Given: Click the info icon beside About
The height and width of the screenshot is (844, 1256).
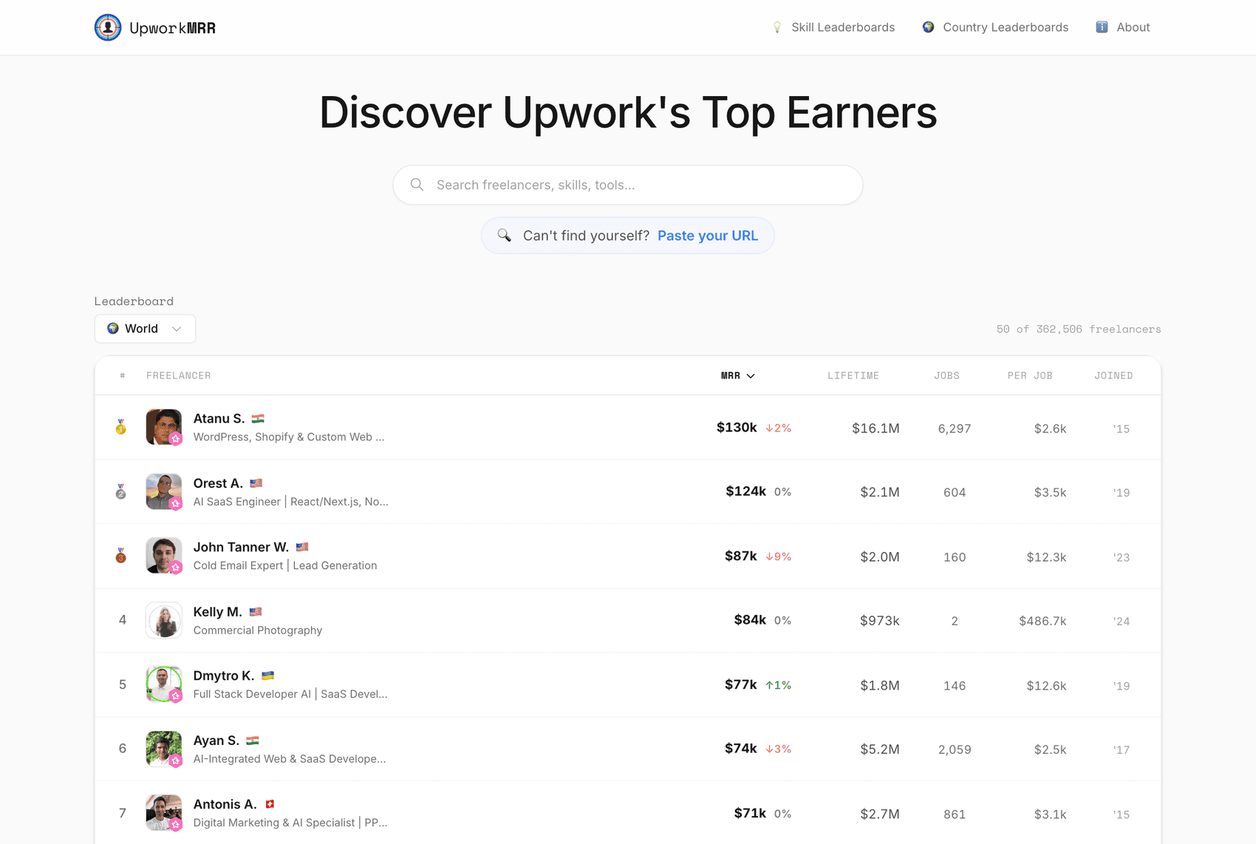Looking at the screenshot, I should (1102, 27).
